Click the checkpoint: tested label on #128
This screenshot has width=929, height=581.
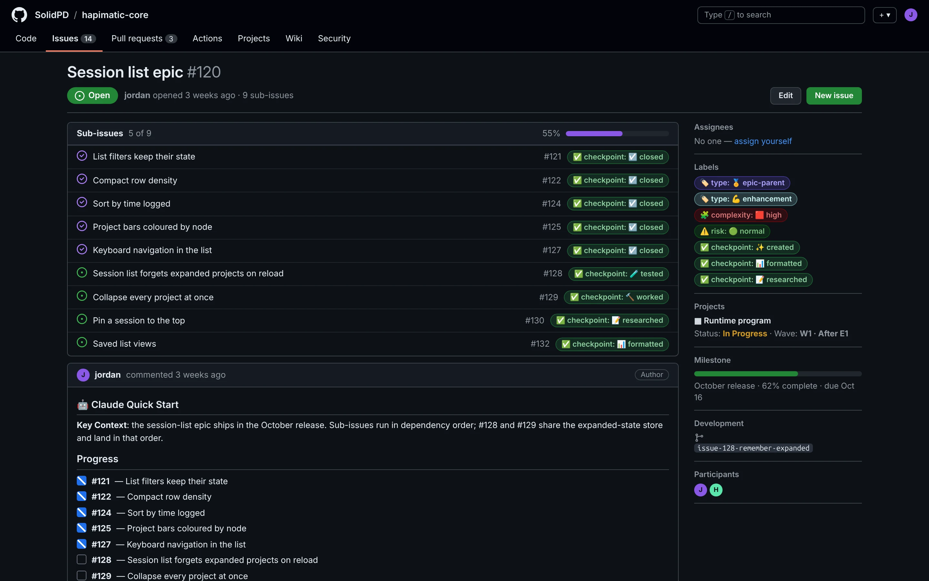click(618, 274)
